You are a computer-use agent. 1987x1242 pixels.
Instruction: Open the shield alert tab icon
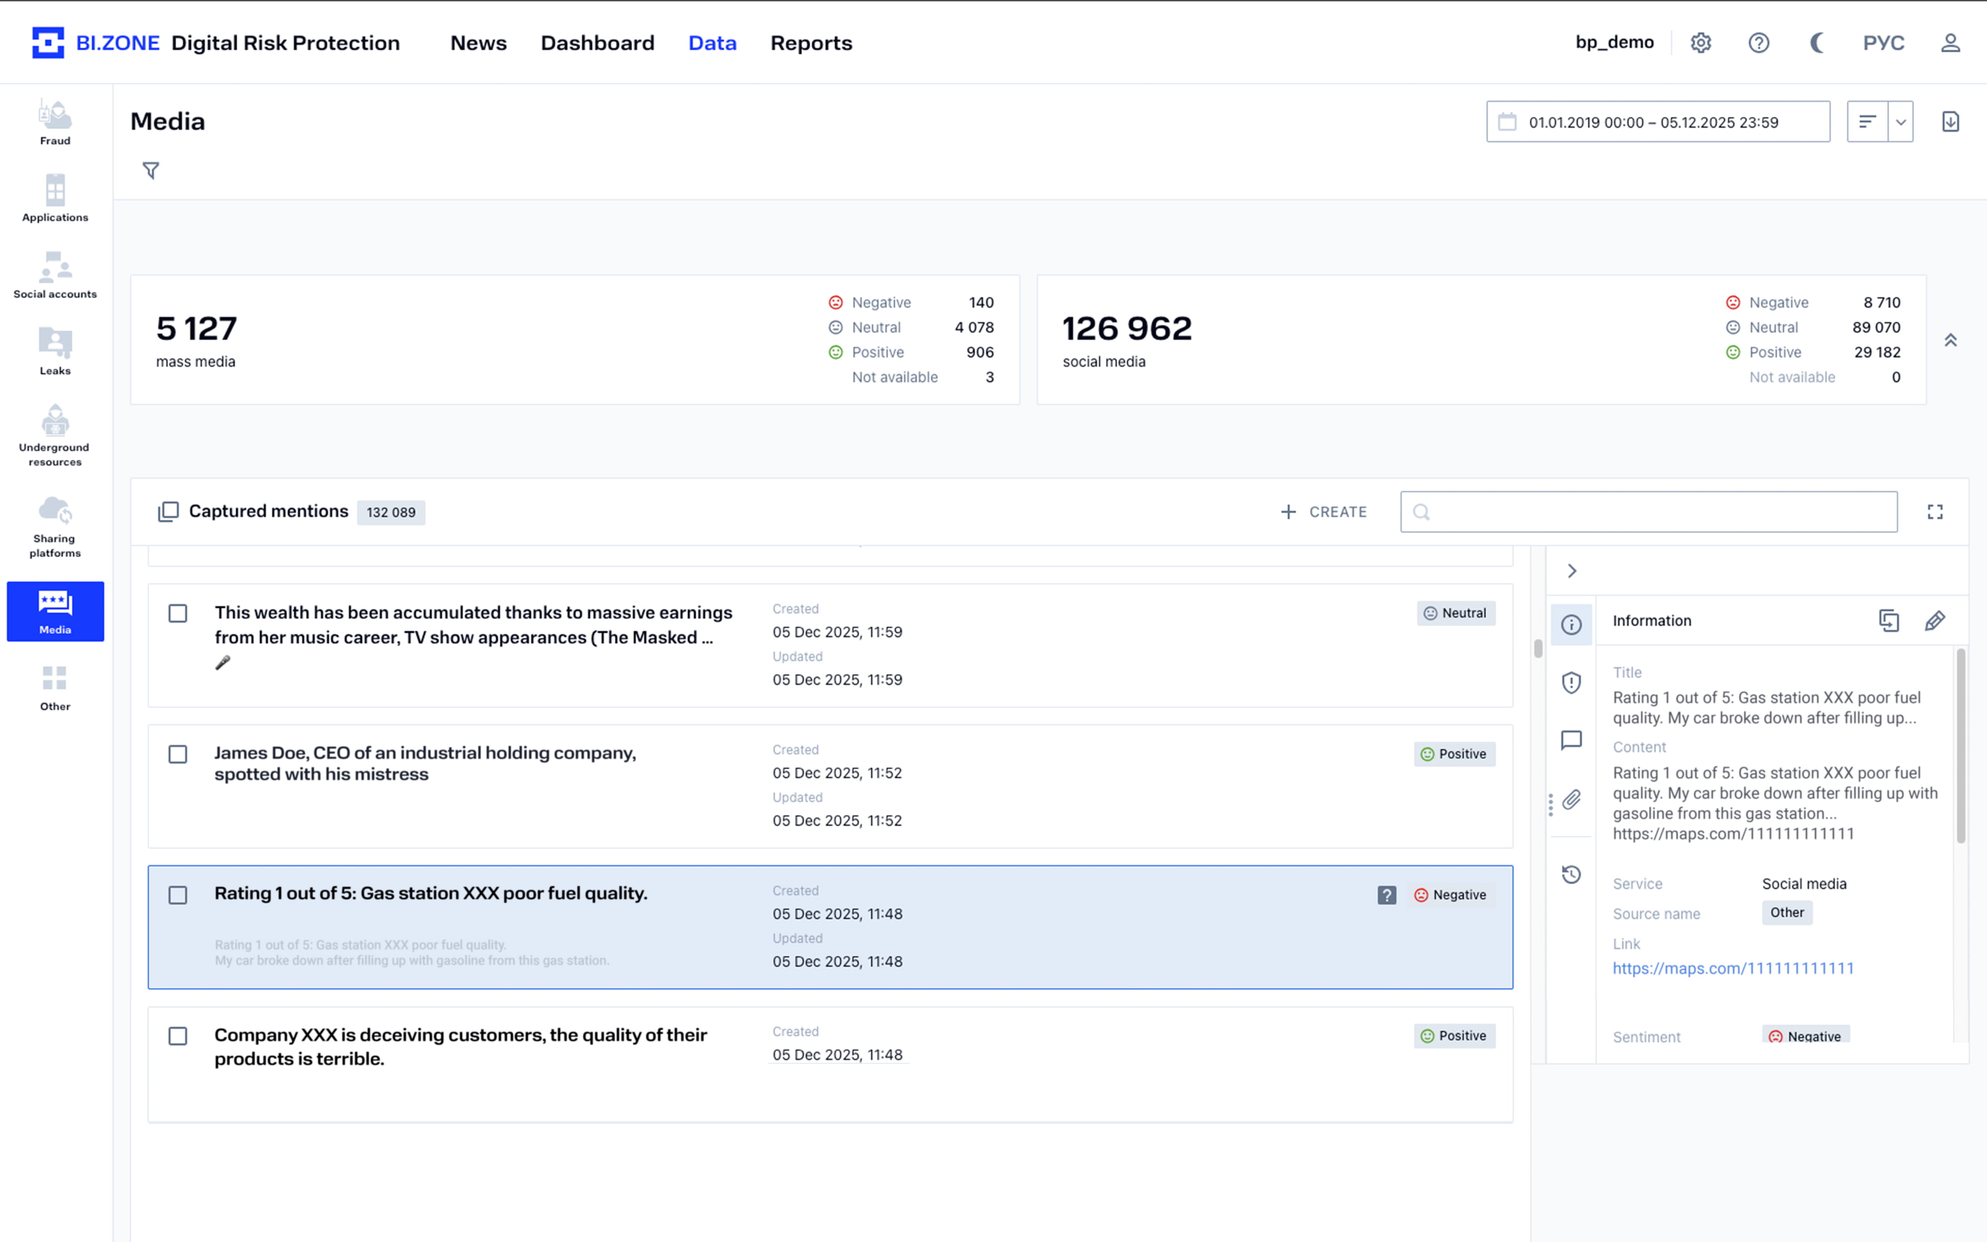pos(1571,683)
